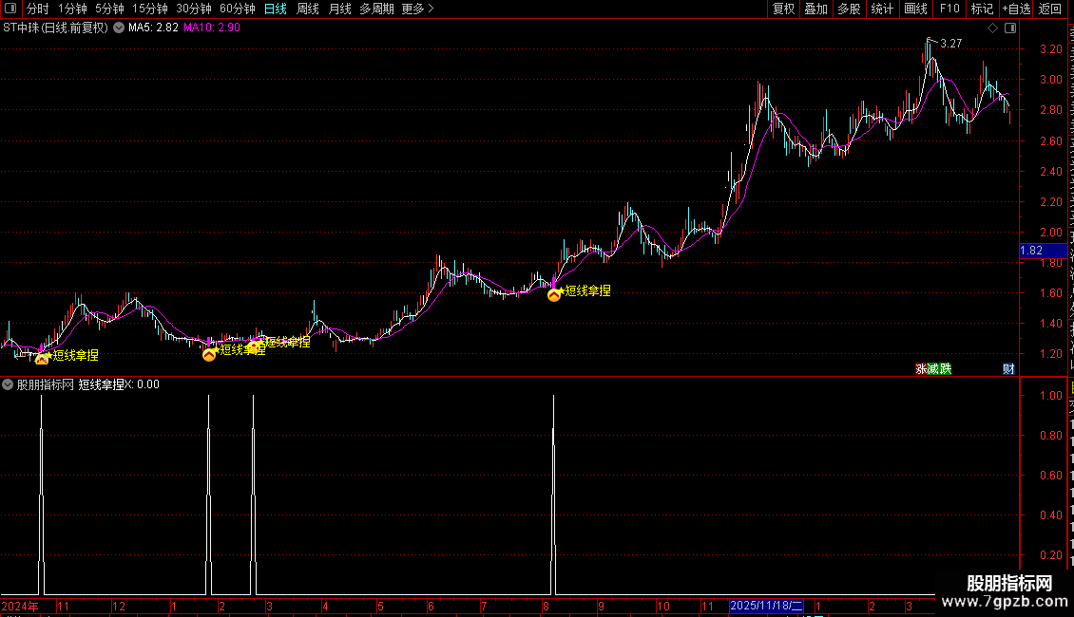Viewport: 1074px width, 617px height.
Task: Open F10 company information
Action: (x=949, y=9)
